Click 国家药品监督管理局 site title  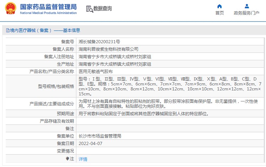coord(48,7)
